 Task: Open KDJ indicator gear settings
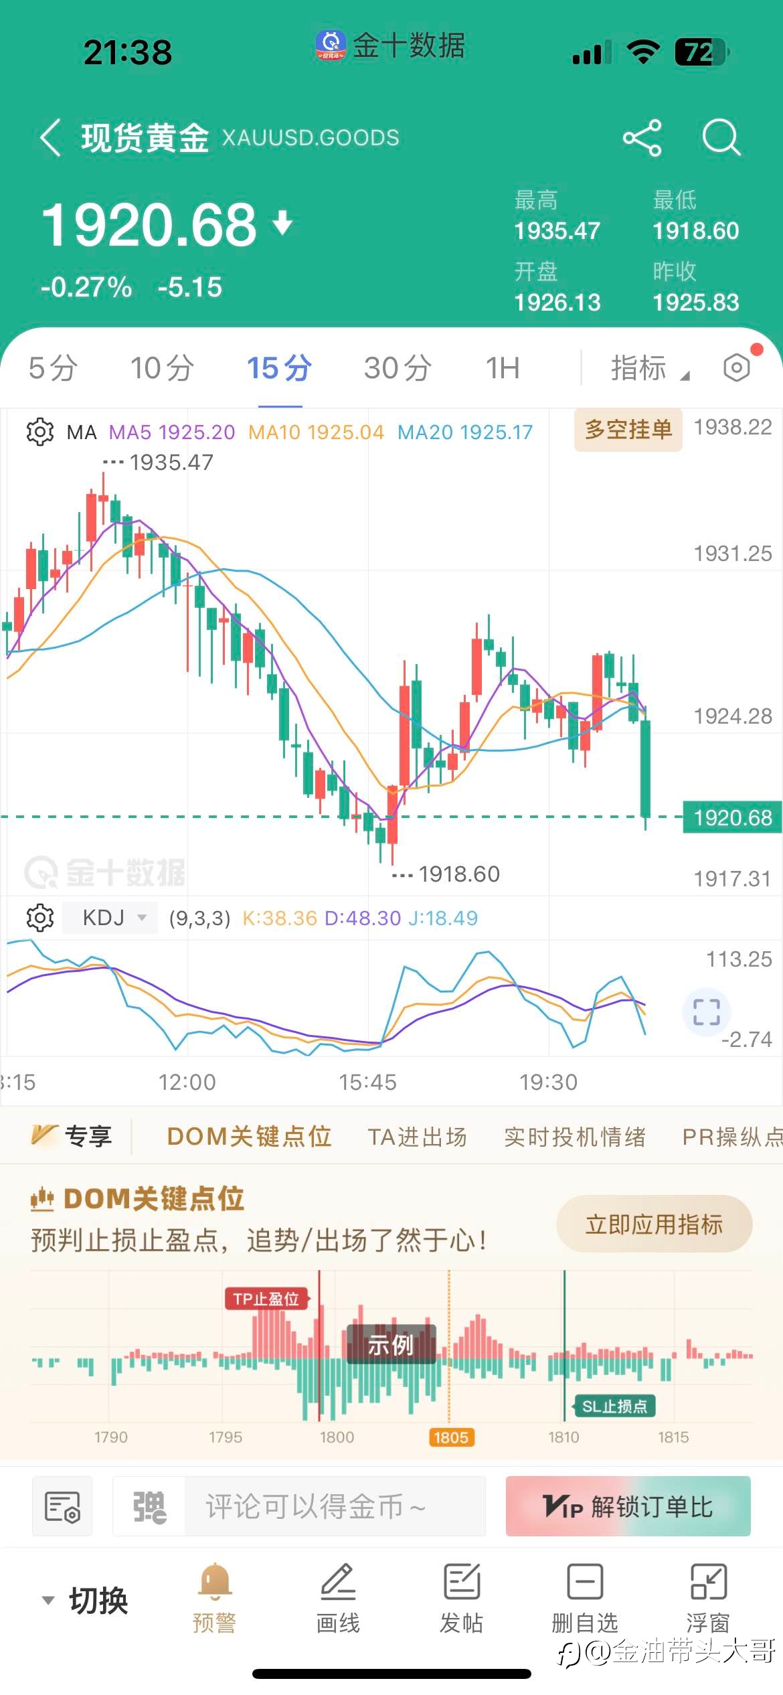40,917
